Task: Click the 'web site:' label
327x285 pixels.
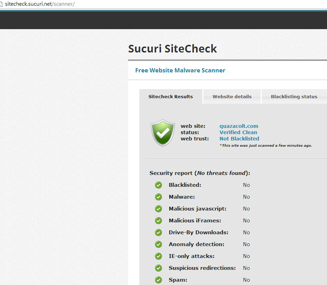Action: pyautogui.click(x=193, y=126)
